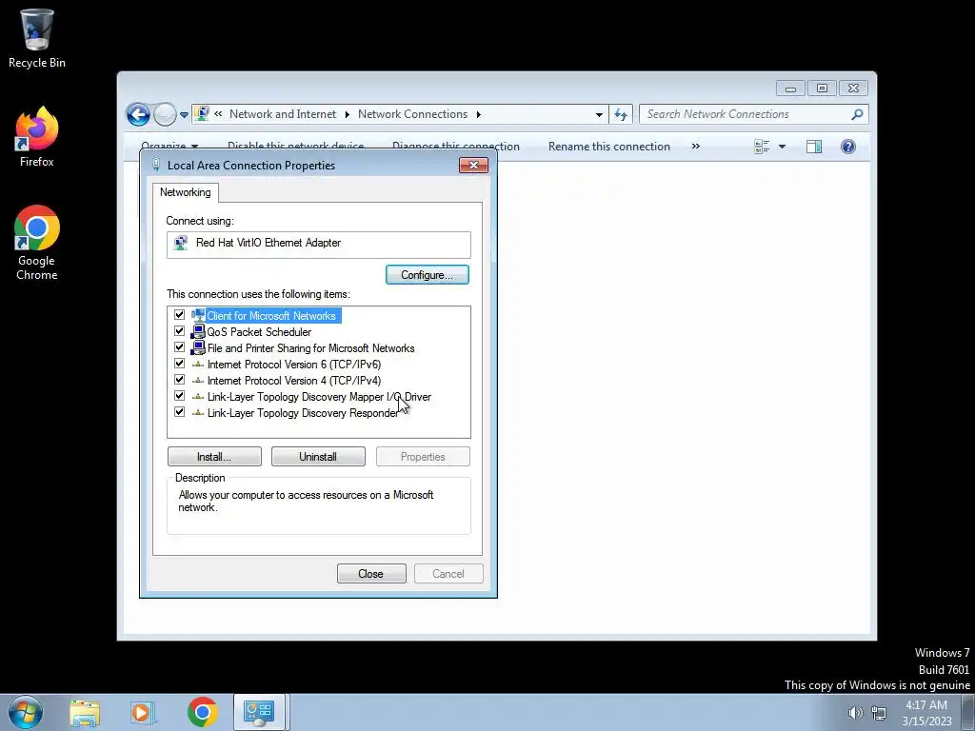Image resolution: width=975 pixels, height=731 pixels.
Task: Click the search magnifier icon
Action: pyautogui.click(x=858, y=114)
